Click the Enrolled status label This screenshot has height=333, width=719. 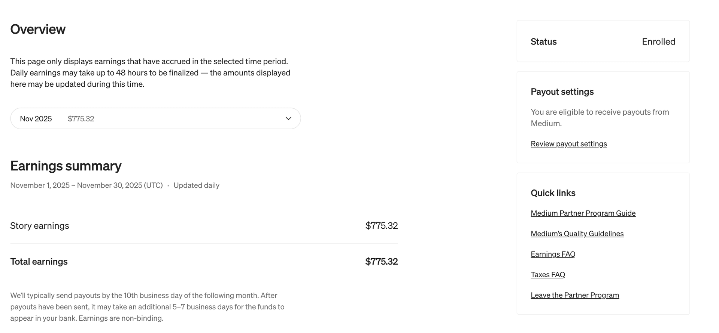coord(658,41)
